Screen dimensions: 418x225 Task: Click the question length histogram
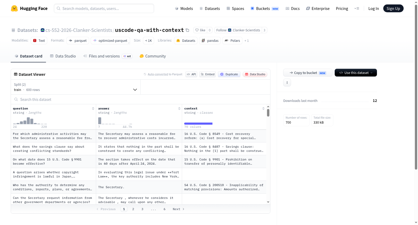[30, 120]
